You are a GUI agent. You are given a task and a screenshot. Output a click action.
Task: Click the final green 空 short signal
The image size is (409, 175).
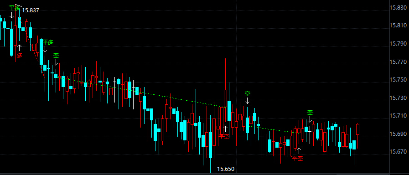(x=310, y=113)
